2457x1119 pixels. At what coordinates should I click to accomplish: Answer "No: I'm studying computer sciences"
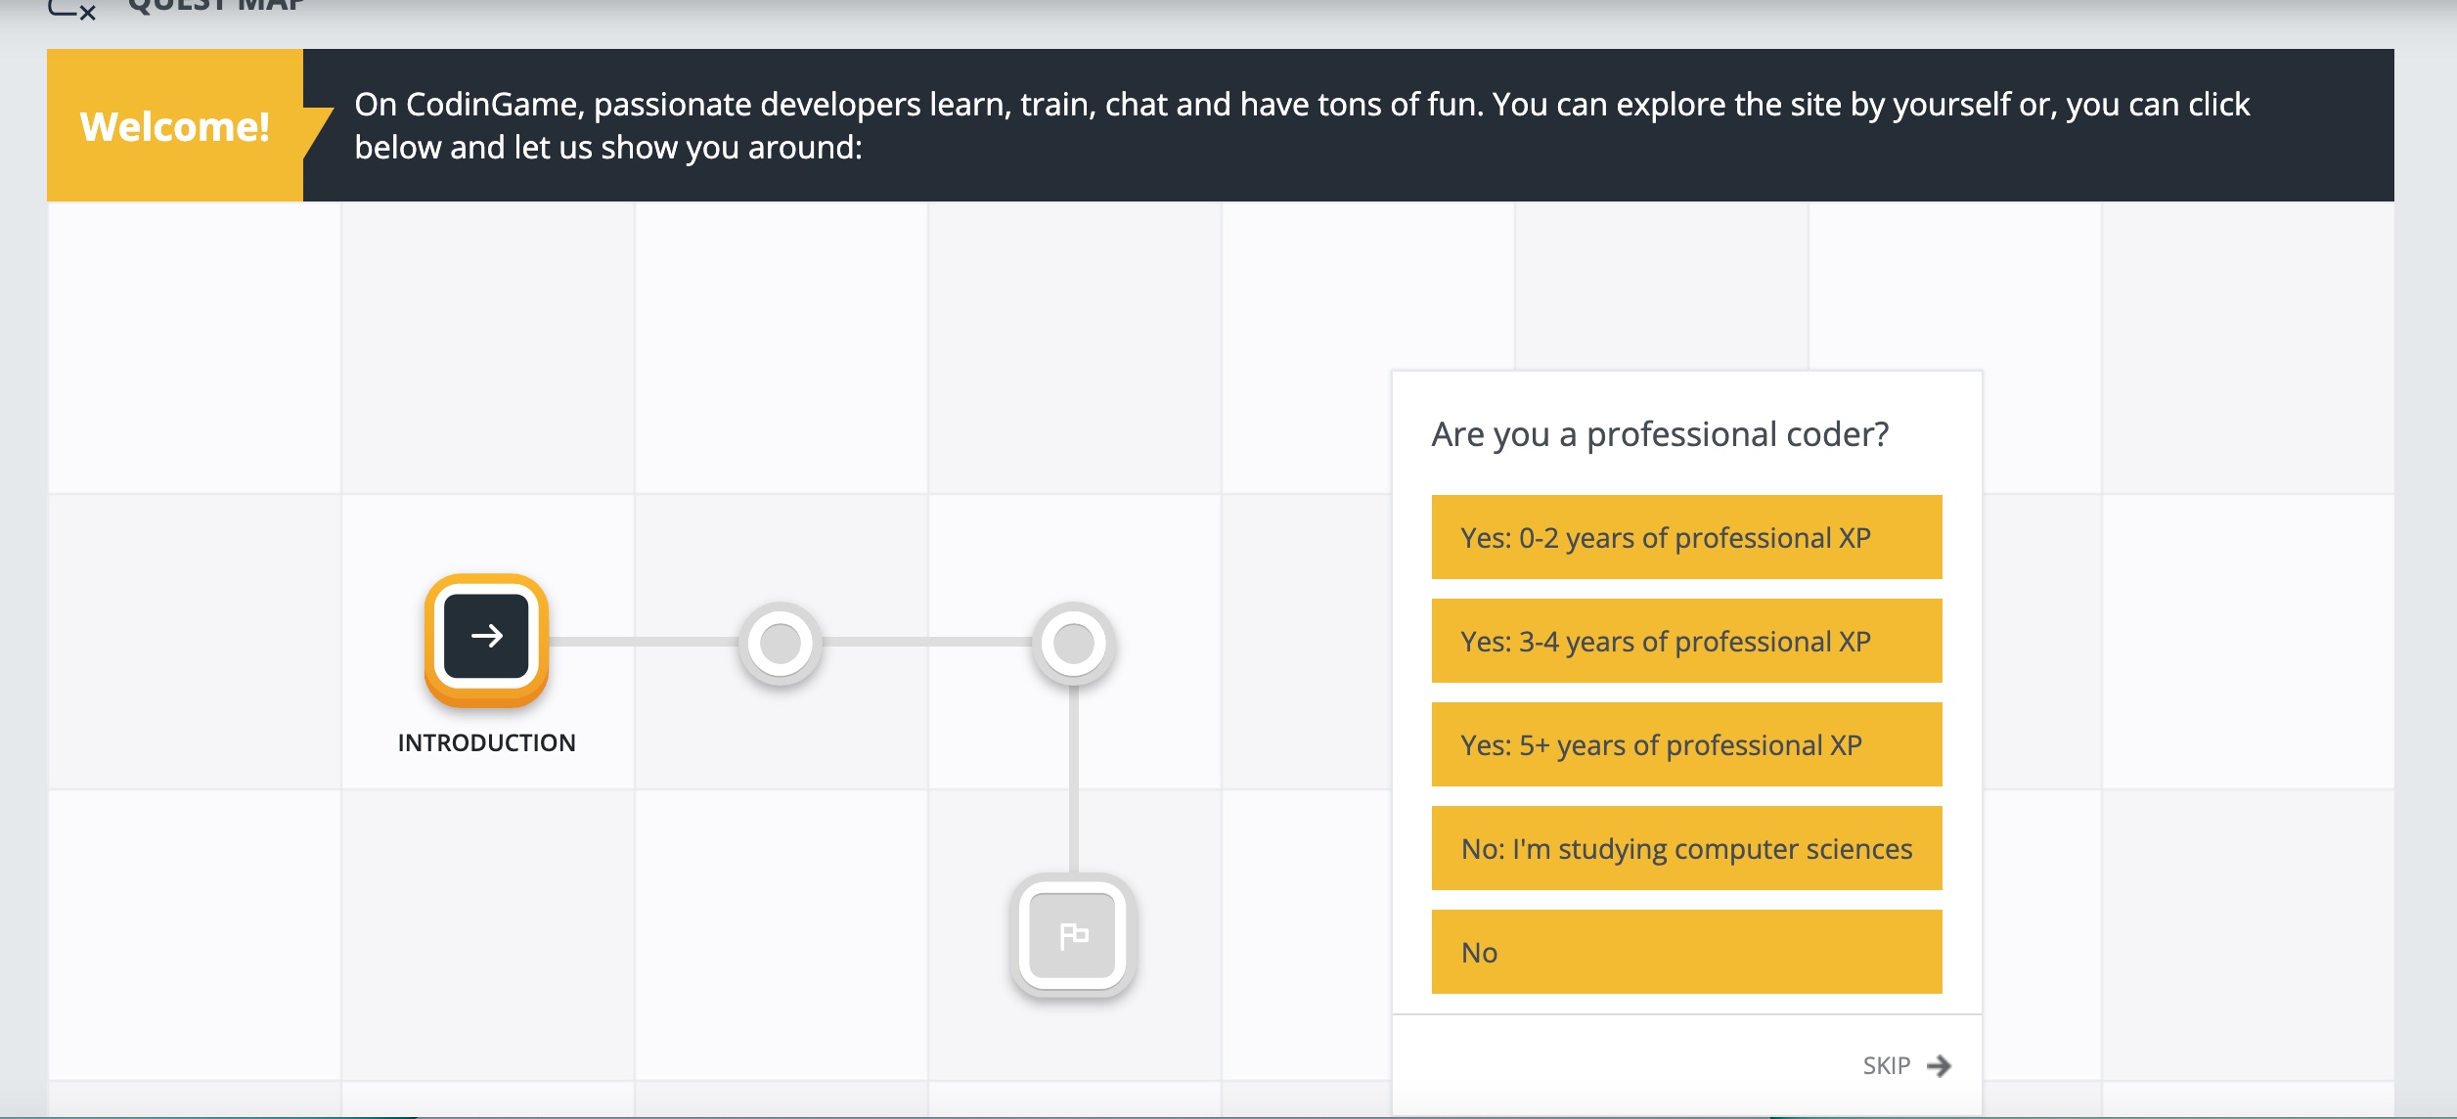[1686, 848]
